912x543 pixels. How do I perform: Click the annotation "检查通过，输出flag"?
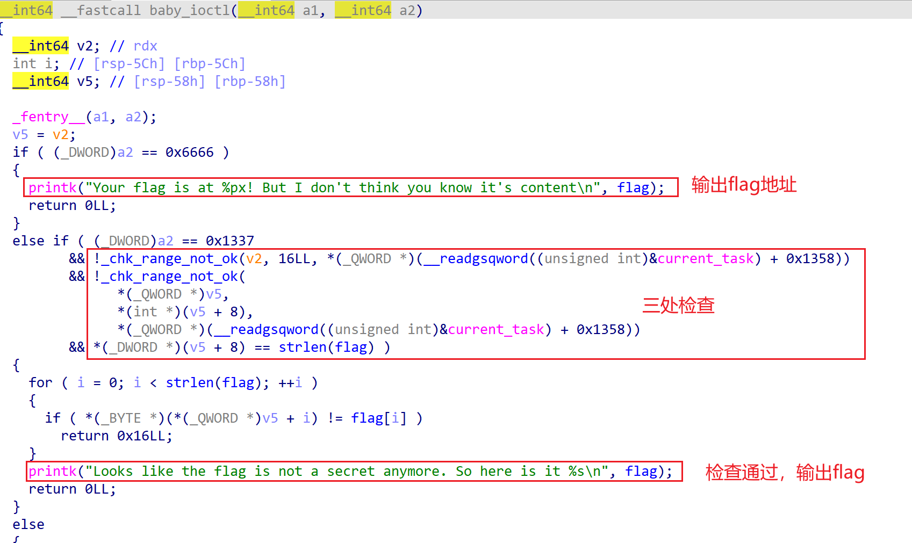[x=785, y=472]
